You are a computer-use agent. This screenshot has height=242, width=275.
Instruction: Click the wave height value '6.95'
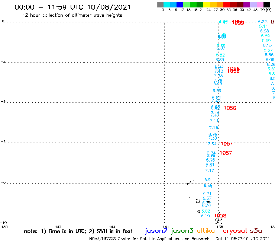(x=210, y=160)
